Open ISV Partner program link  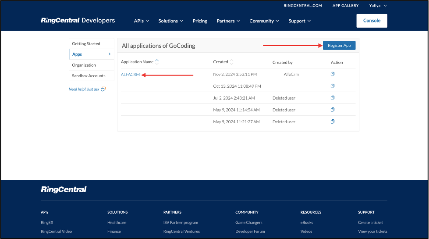(x=181, y=223)
